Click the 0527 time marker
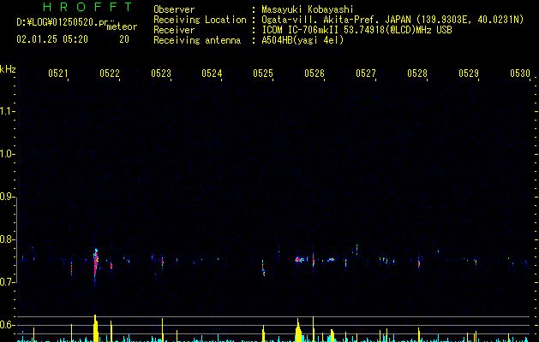Image resolution: width=539 pixels, height=342 pixels. point(366,73)
